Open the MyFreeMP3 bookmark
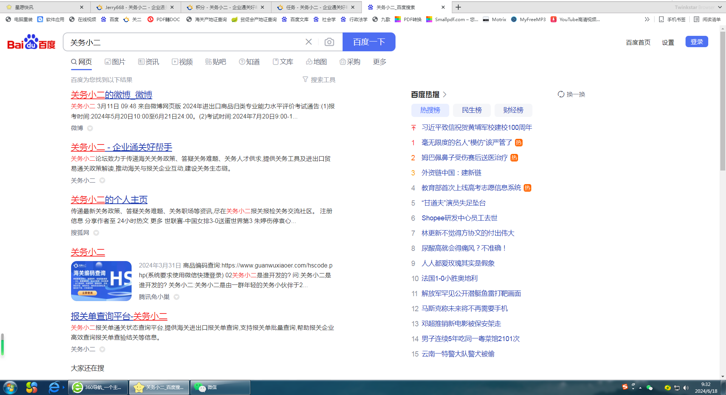The width and height of the screenshot is (726, 395). tap(528, 19)
